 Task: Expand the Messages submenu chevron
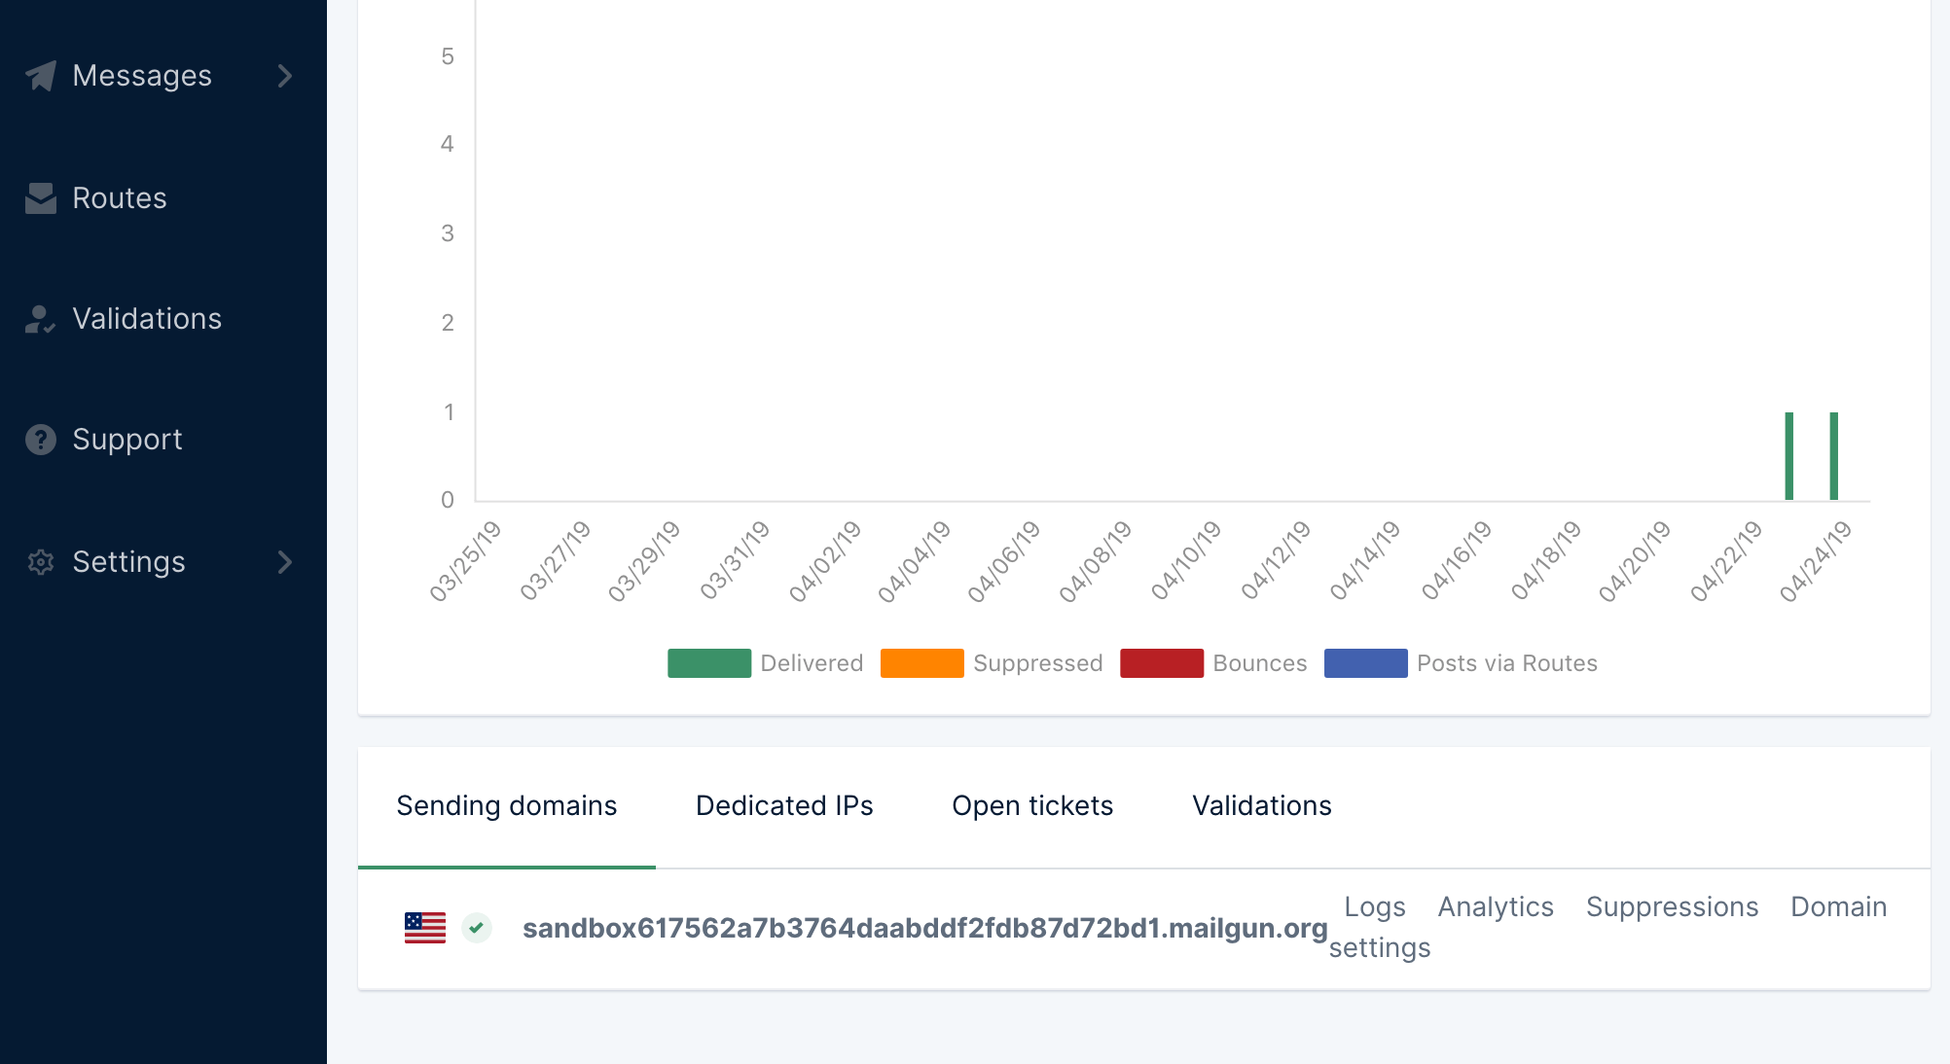[x=284, y=76]
